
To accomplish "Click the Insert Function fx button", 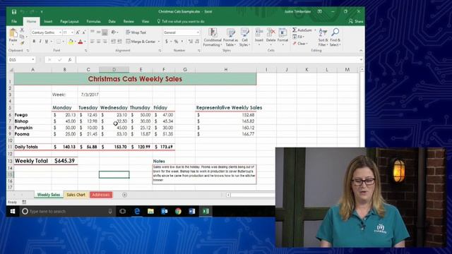I will [x=70, y=59].
